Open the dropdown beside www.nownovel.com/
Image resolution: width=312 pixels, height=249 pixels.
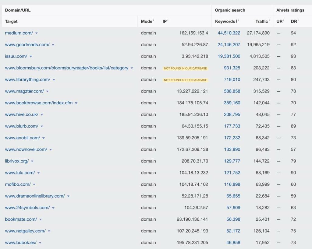(x=51, y=150)
